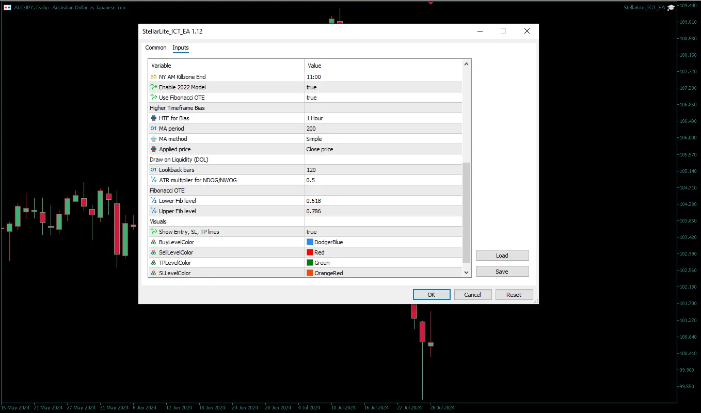Click the color icon beside SLLevelColor
Image resolution: width=701 pixels, height=413 pixels.
point(153,273)
